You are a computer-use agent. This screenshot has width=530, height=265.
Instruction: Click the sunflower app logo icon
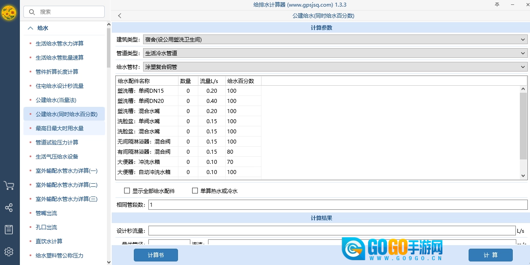[x=9, y=13]
